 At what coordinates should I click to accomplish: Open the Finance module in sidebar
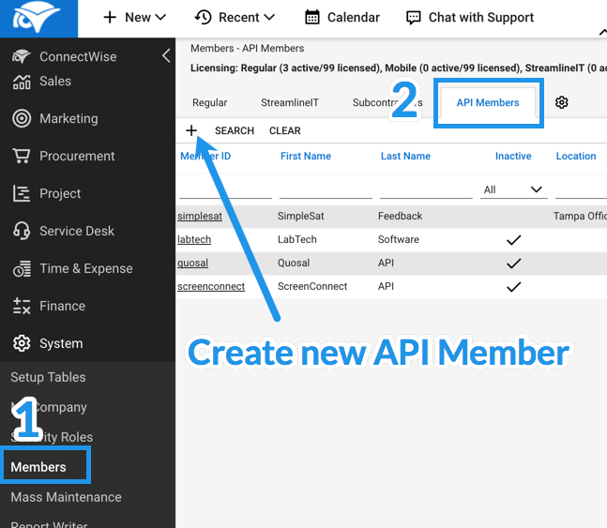coord(62,307)
